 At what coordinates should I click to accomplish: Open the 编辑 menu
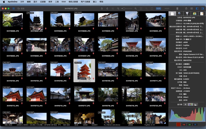tap(29, 2)
